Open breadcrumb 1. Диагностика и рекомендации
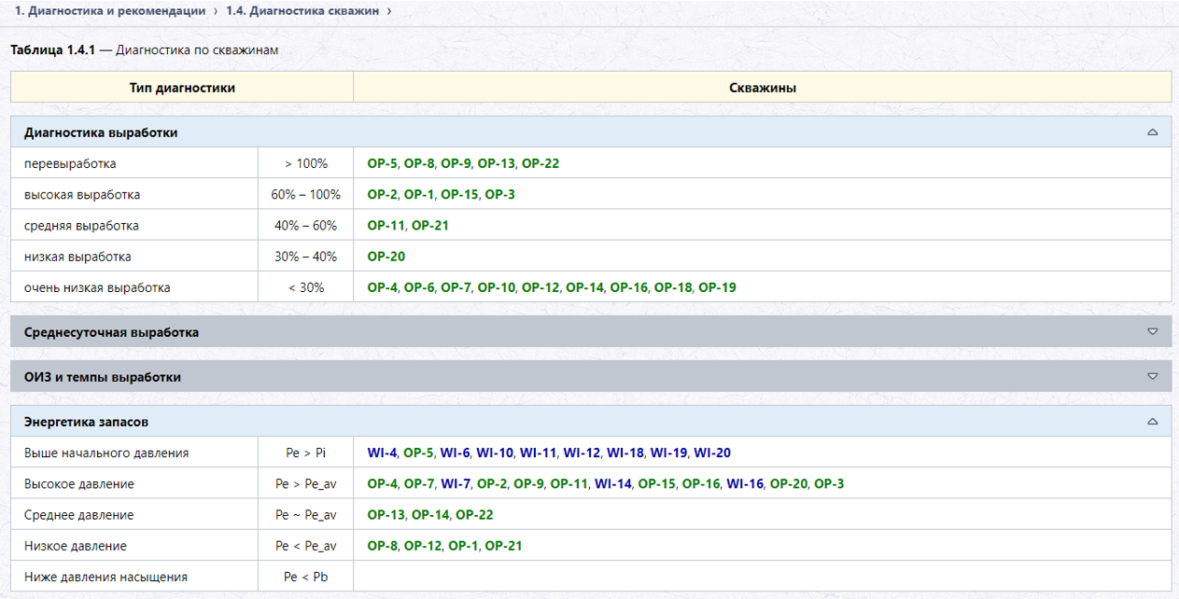This screenshot has width=1179, height=599. click(x=110, y=11)
